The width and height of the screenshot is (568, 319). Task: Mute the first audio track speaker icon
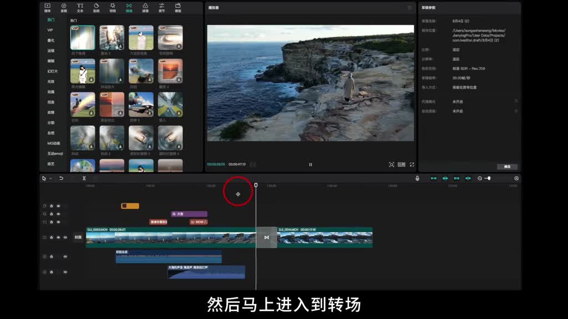tap(65, 256)
